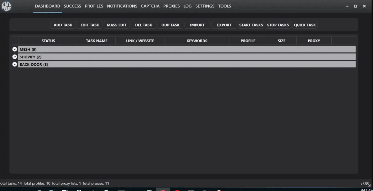Click STOP TASKS to halt tasks

tap(278, 25)
